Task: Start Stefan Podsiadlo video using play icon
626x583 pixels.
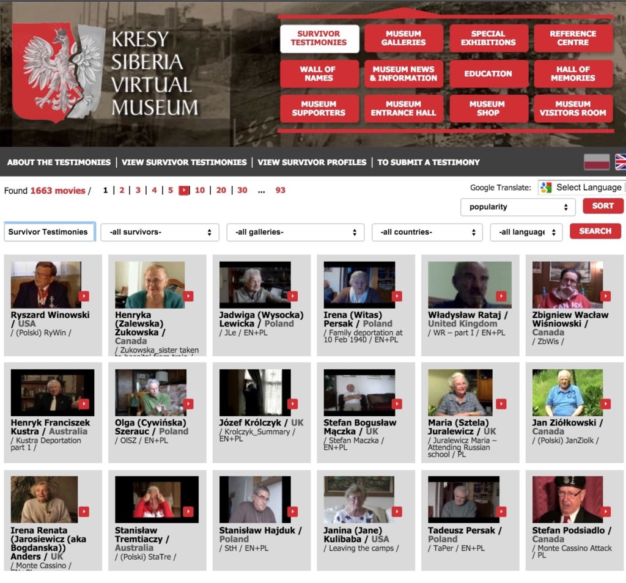Action: 605,512
